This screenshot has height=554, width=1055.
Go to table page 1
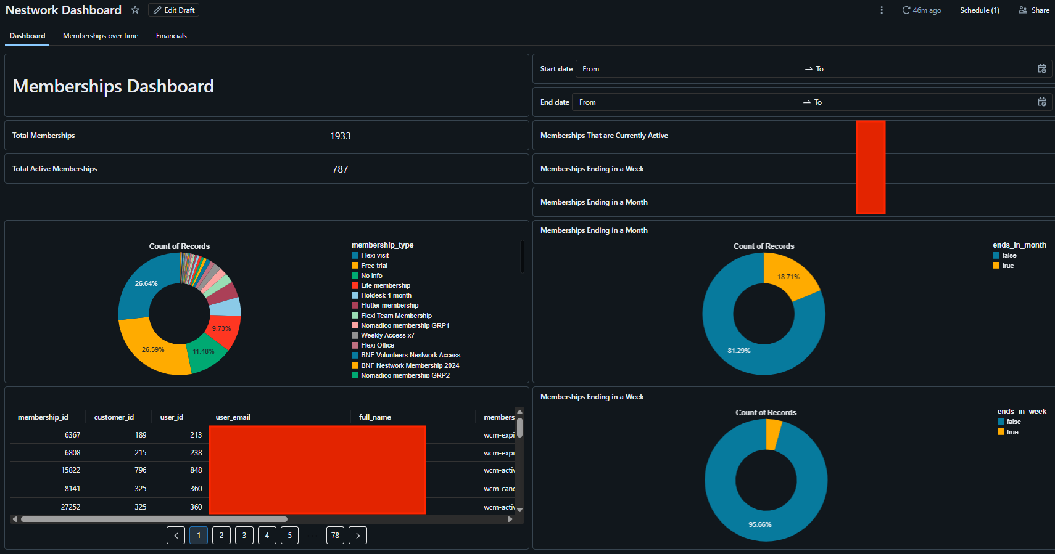coord(199,536)
